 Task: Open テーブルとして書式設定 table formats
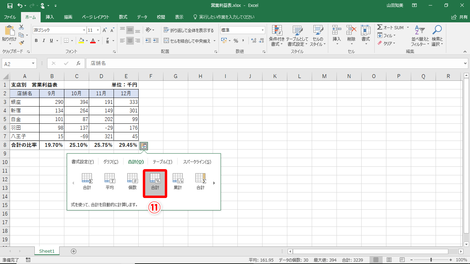(297, 36)
